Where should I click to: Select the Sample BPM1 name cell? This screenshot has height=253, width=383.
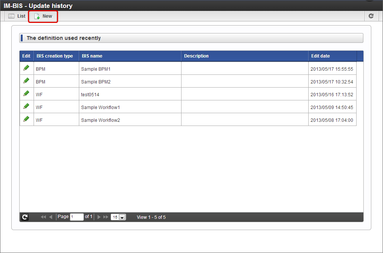[130, 68]
